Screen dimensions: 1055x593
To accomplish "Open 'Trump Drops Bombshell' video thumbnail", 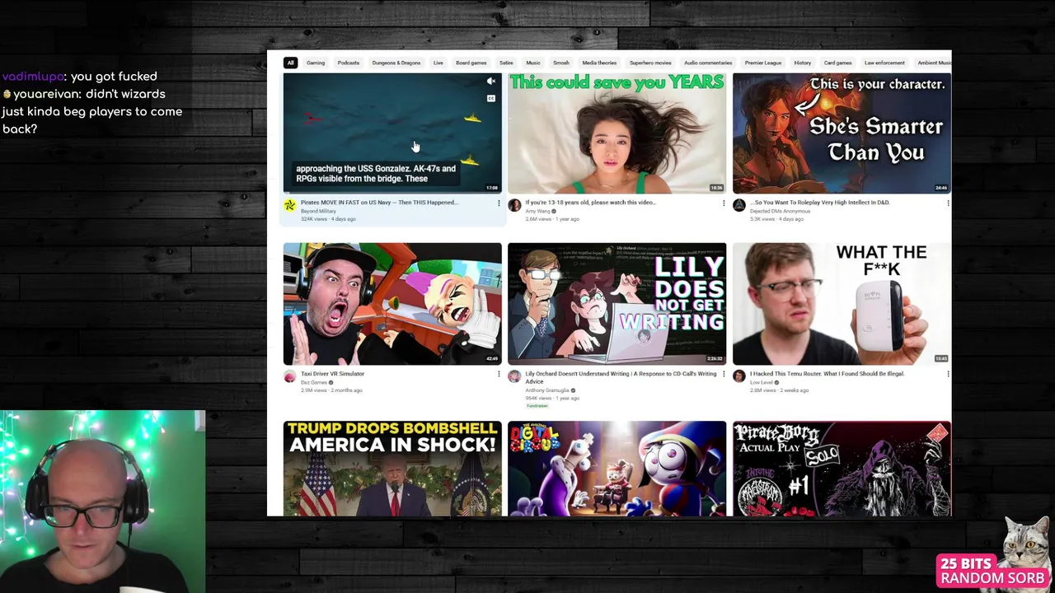I will pos(392,469).
